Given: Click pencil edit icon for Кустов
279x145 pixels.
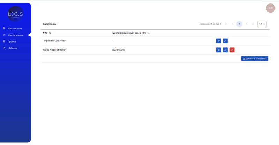Looking at the screenshot, I should pos(225,50).
